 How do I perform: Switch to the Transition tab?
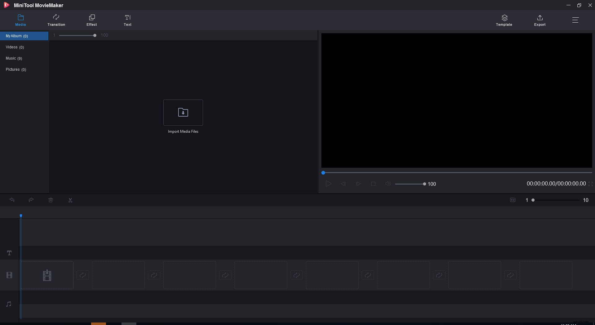click(x=56, y=20)
